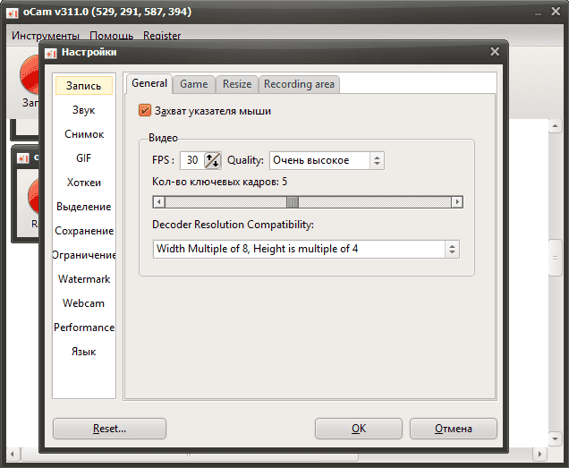Select Звук in settings sidebar
This screenshot has width=569, height=468.
click(84, 110)
